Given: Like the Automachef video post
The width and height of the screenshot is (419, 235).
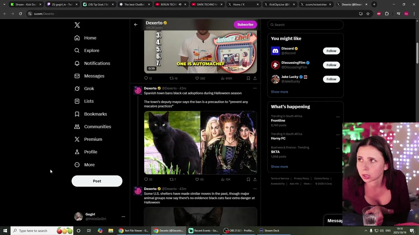Looking at the screenshot, I should click(x=200, y=78).
